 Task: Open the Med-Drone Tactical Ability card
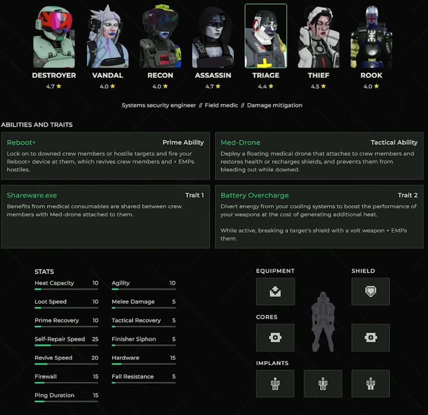(319, 156)
